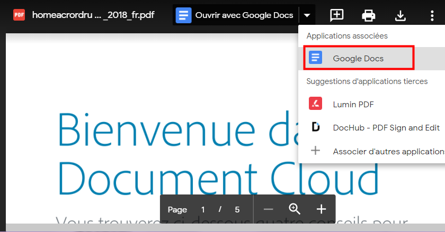Expand the open-with dropdown arrow
The height and width of the screenshot is (232, 445).
tap(307, 15)
